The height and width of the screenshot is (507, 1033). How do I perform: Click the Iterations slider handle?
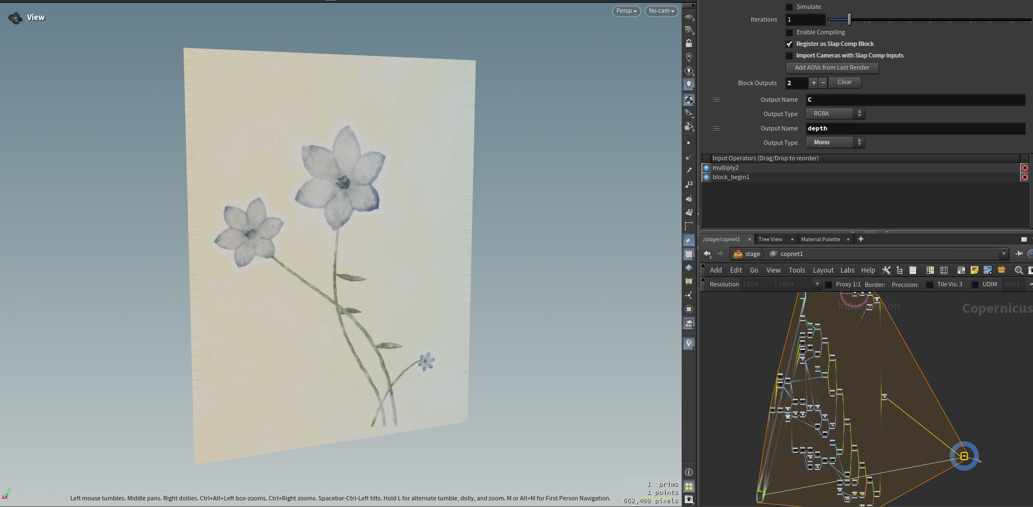(x=849, y=20)
